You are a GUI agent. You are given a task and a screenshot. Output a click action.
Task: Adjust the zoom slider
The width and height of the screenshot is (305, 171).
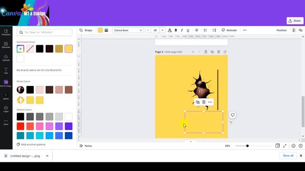click(x=253, y=146)
